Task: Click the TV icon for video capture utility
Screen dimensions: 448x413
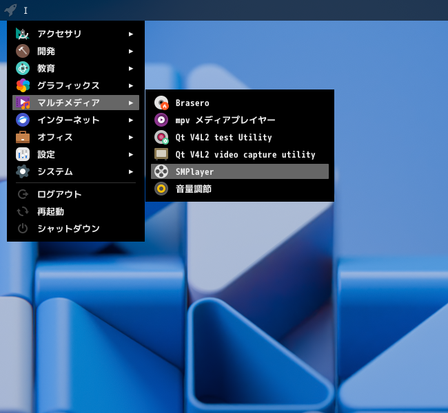Action: [x=161, y=154]
